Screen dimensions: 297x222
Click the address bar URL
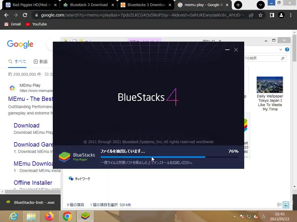(142, 15)
